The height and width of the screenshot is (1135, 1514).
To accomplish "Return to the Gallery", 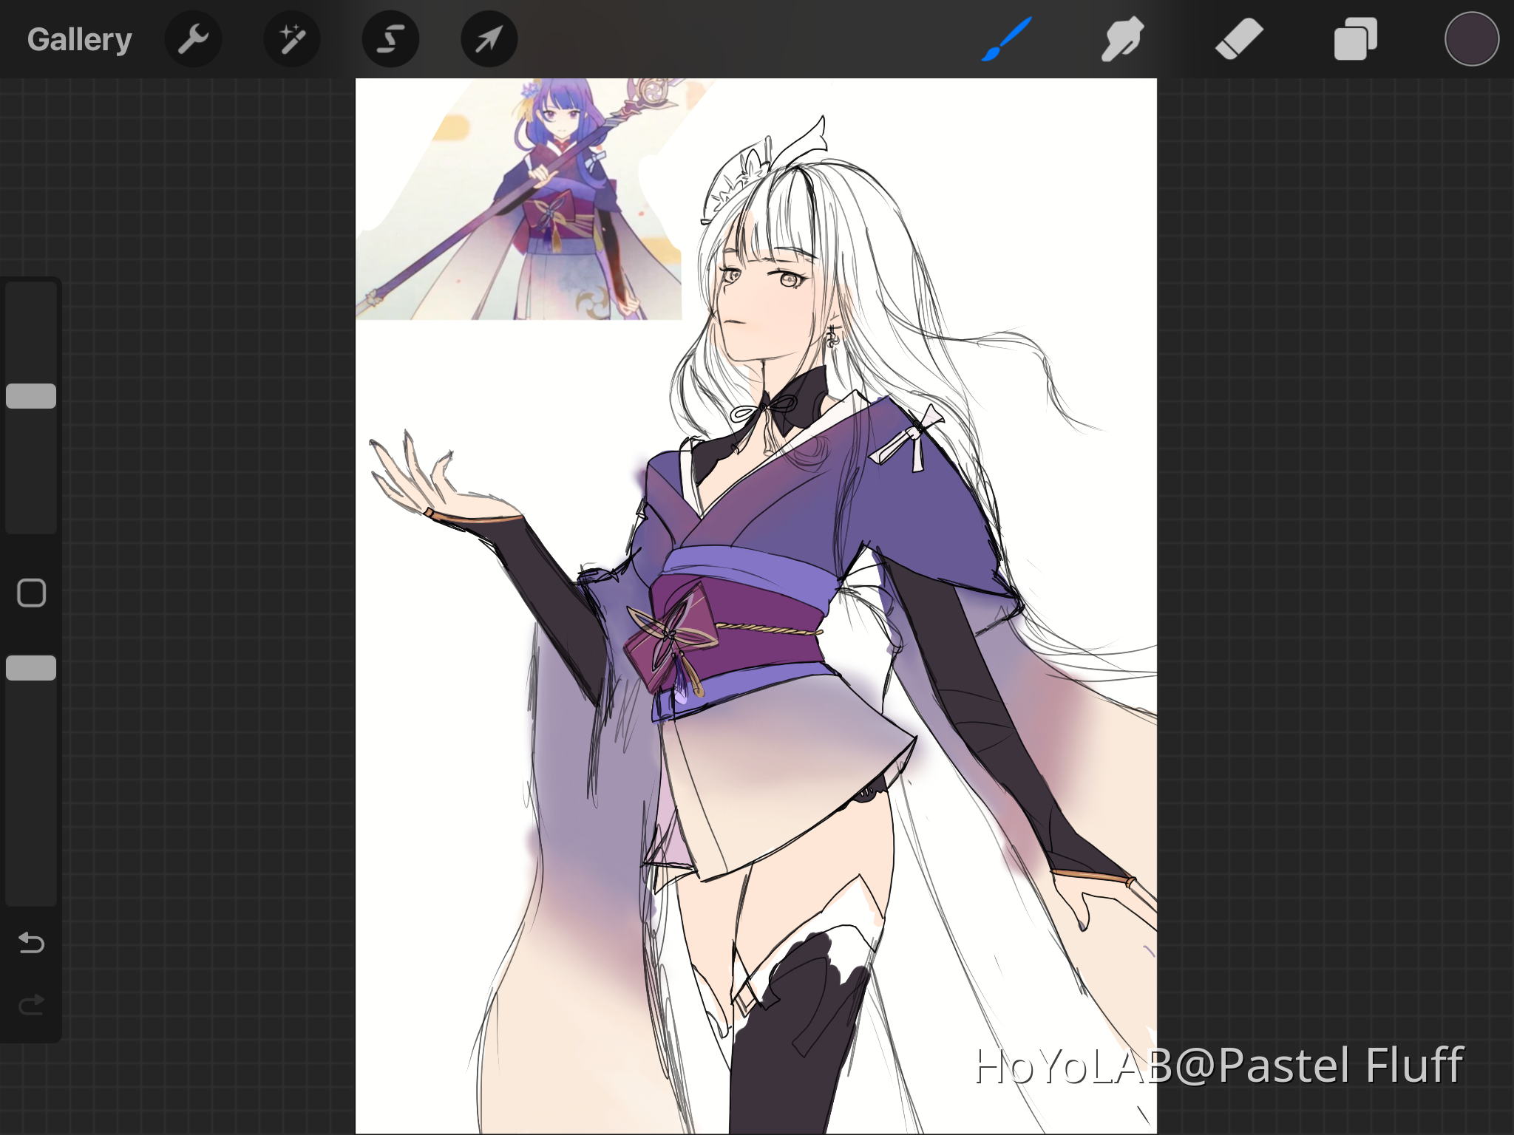I will [x=78, y=38].
